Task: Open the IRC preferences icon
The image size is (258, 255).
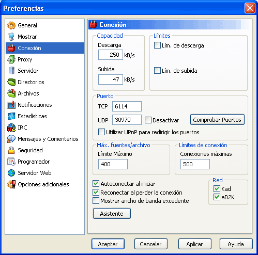Action: (11, 128)
